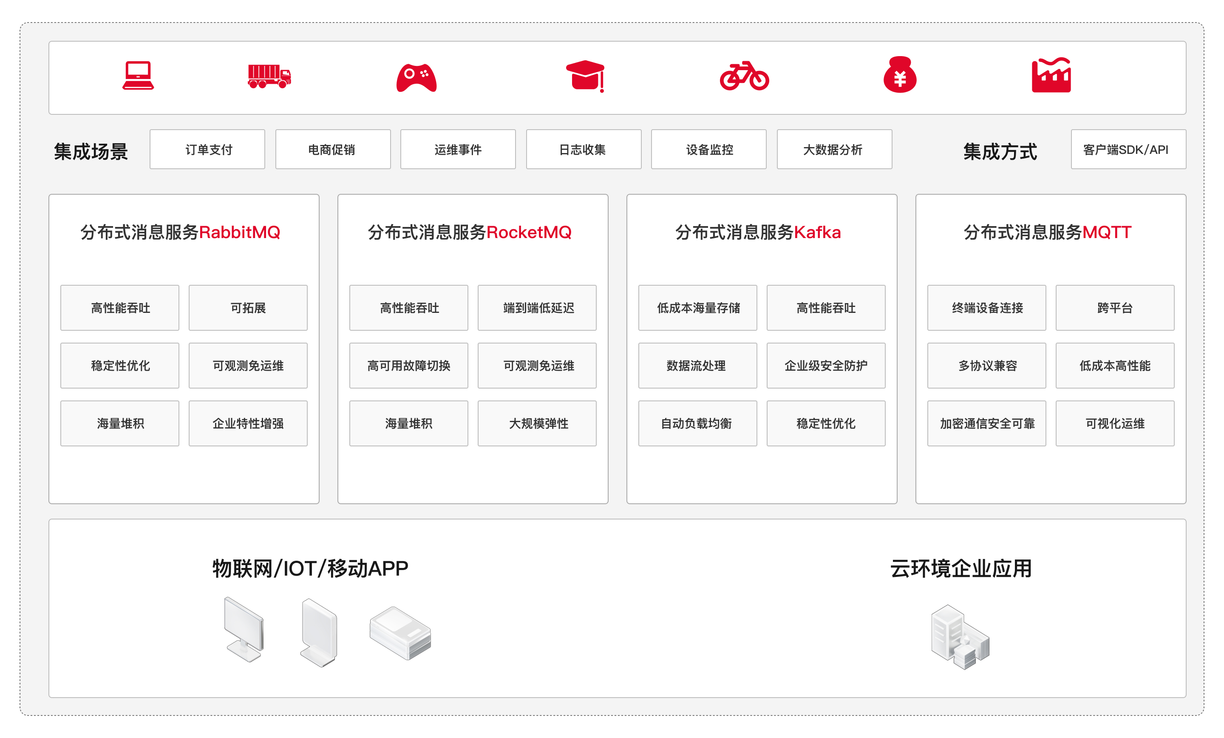Image resolution: width=1224 pixels, height=738 pixels.
Task: Click the 跨平台 feature box
Action: tap(1115, 308)
